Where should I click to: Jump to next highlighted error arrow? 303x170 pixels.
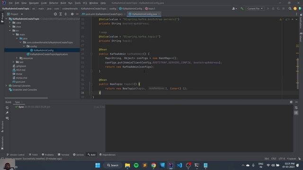coord(296,19)
